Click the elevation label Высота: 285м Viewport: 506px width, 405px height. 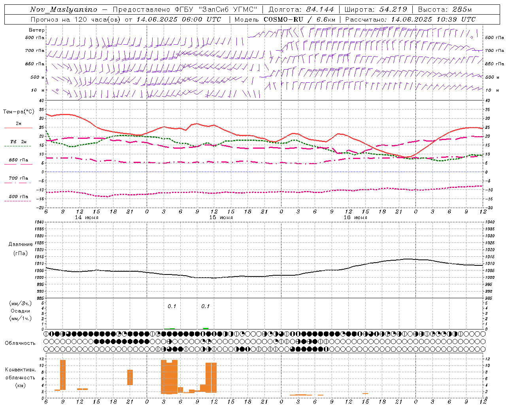(x=445, y=9)
